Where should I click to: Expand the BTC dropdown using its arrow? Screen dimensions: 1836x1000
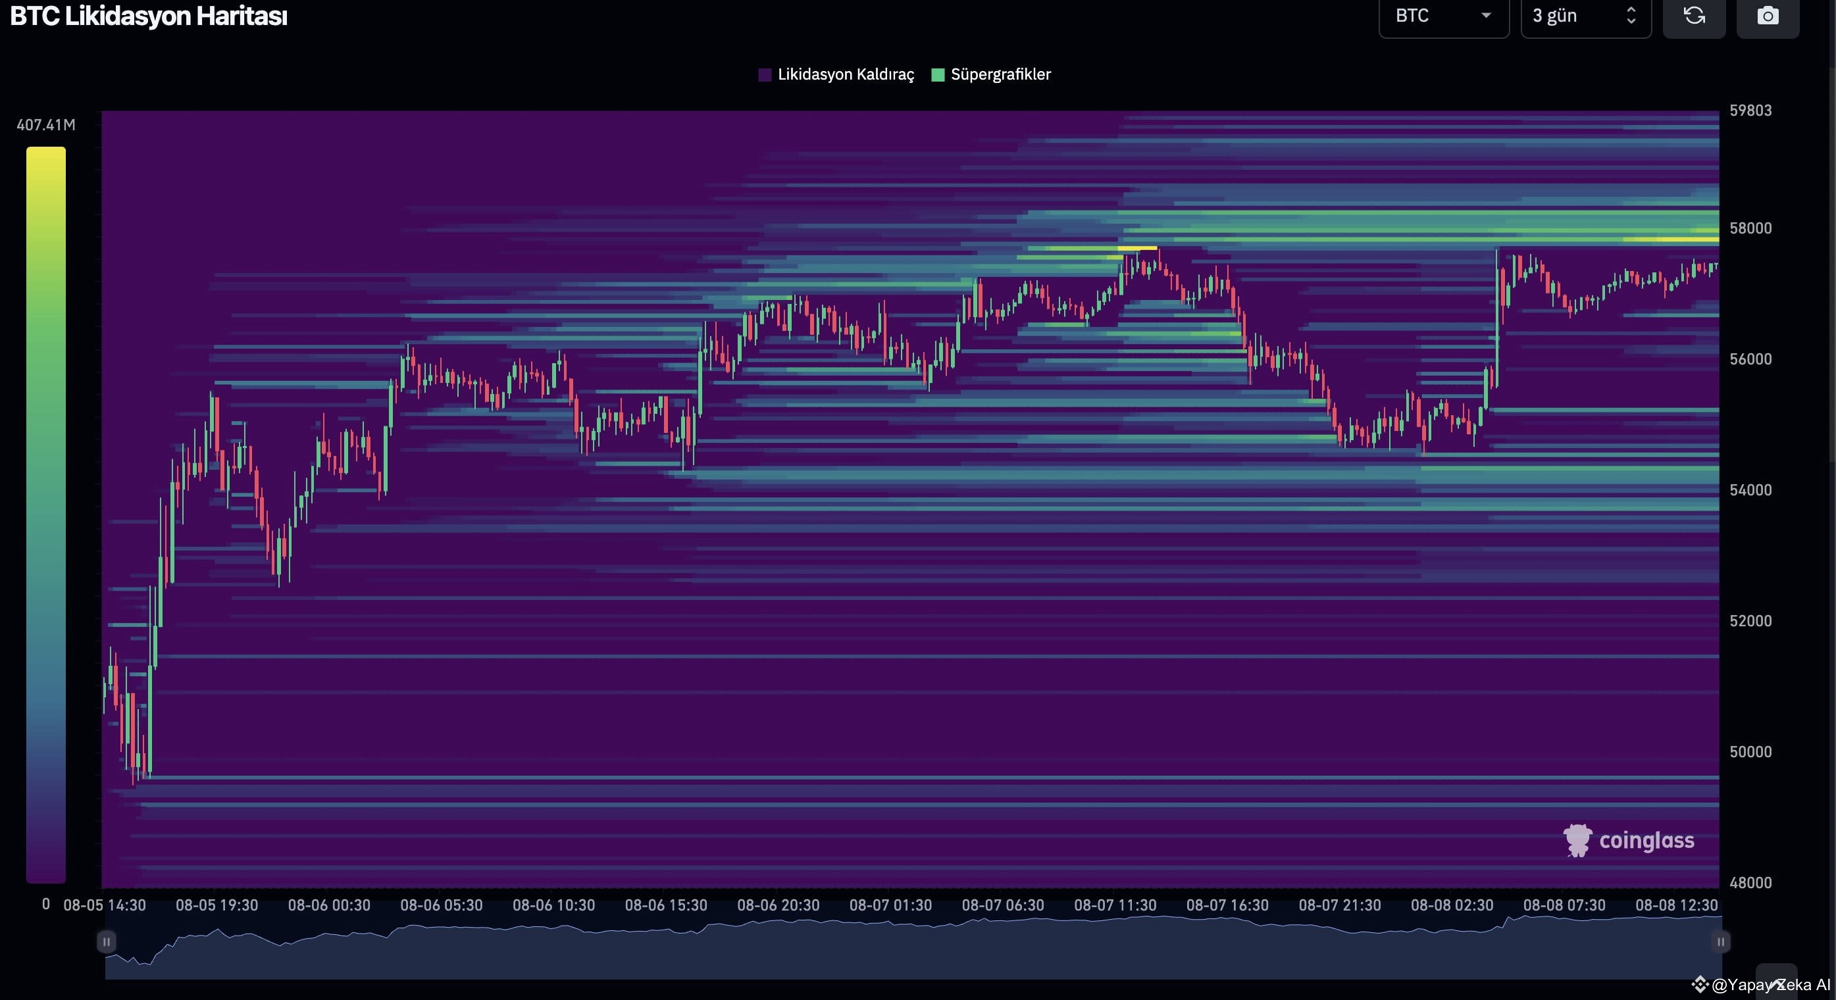(1487, 17)
